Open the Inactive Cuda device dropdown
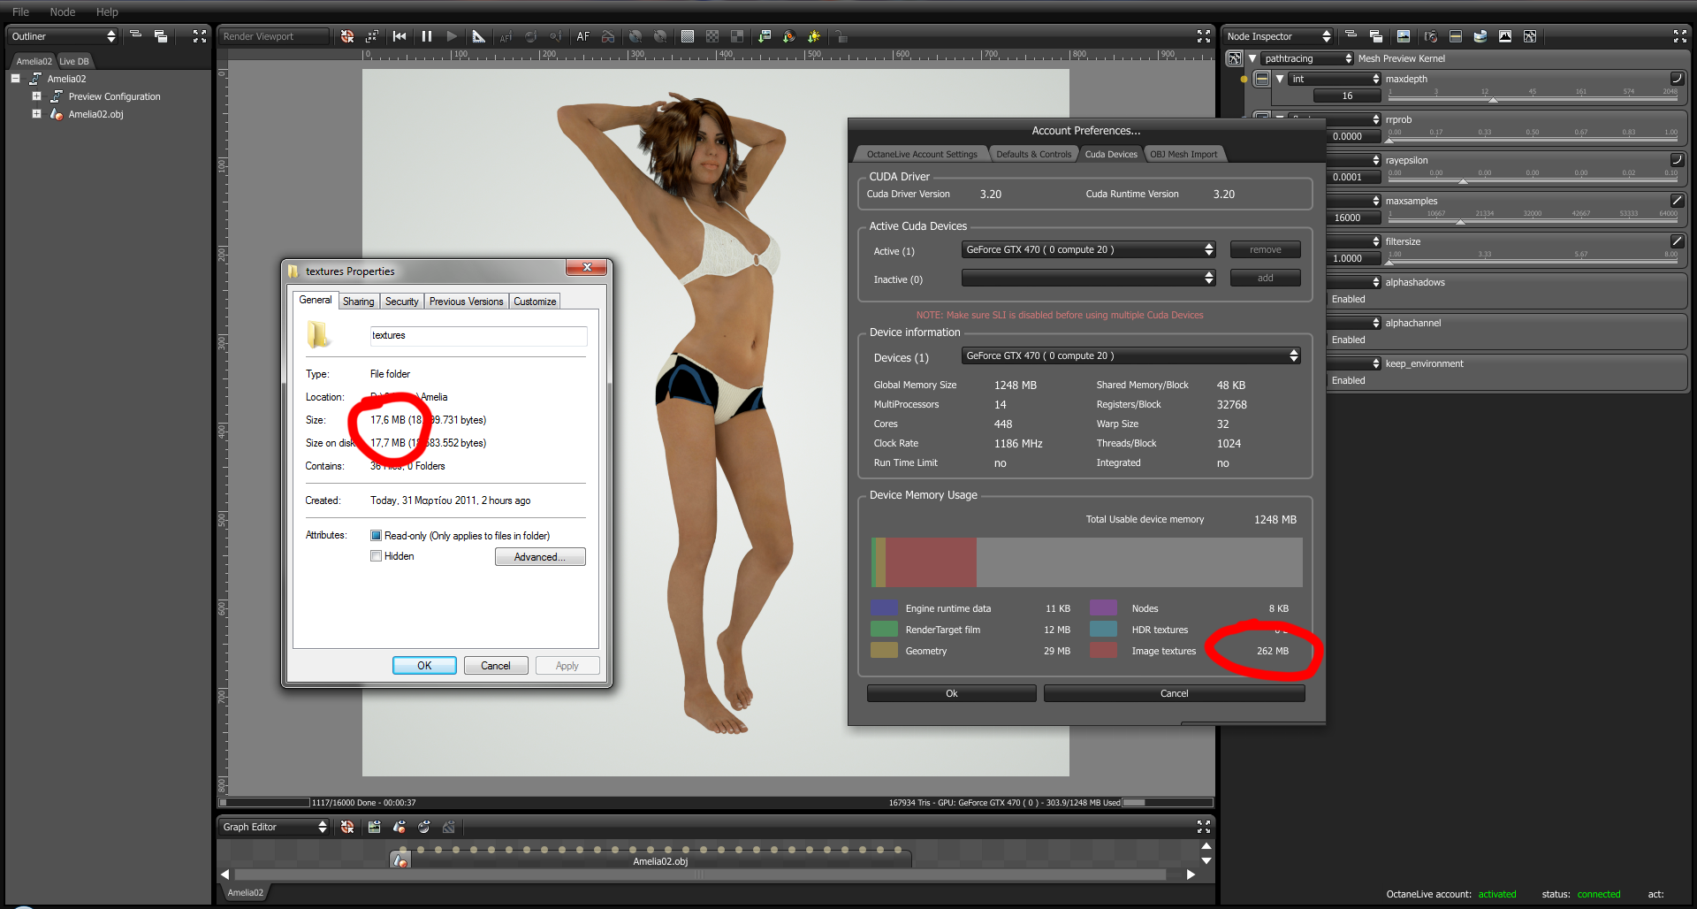 (1089, 279)
